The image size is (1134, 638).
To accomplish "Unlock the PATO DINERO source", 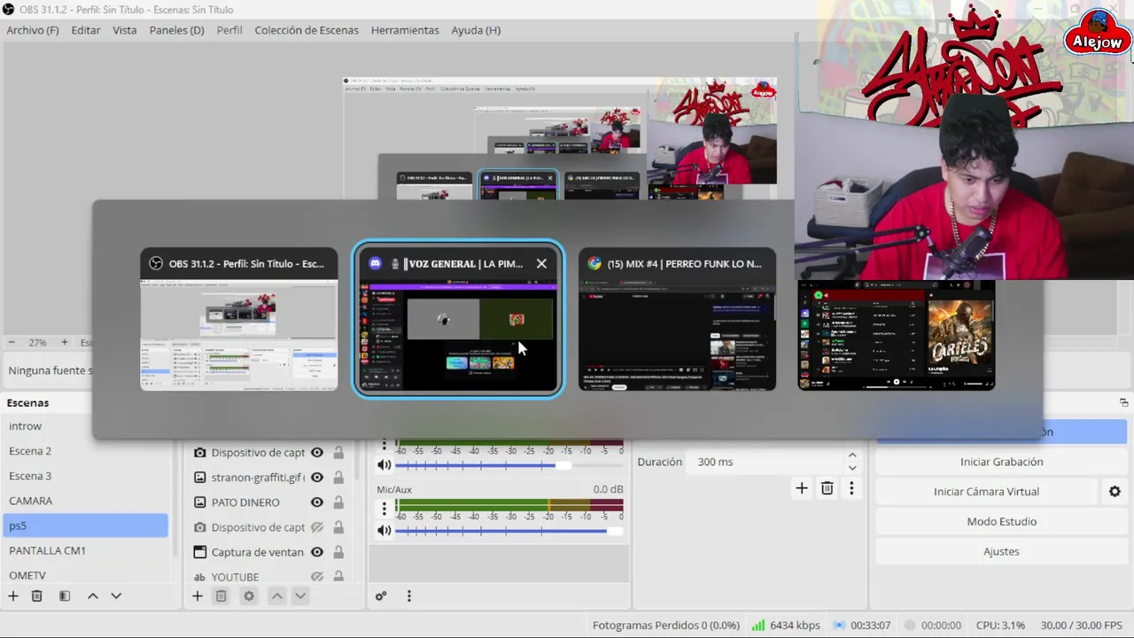I will click(x=338, y=502).
